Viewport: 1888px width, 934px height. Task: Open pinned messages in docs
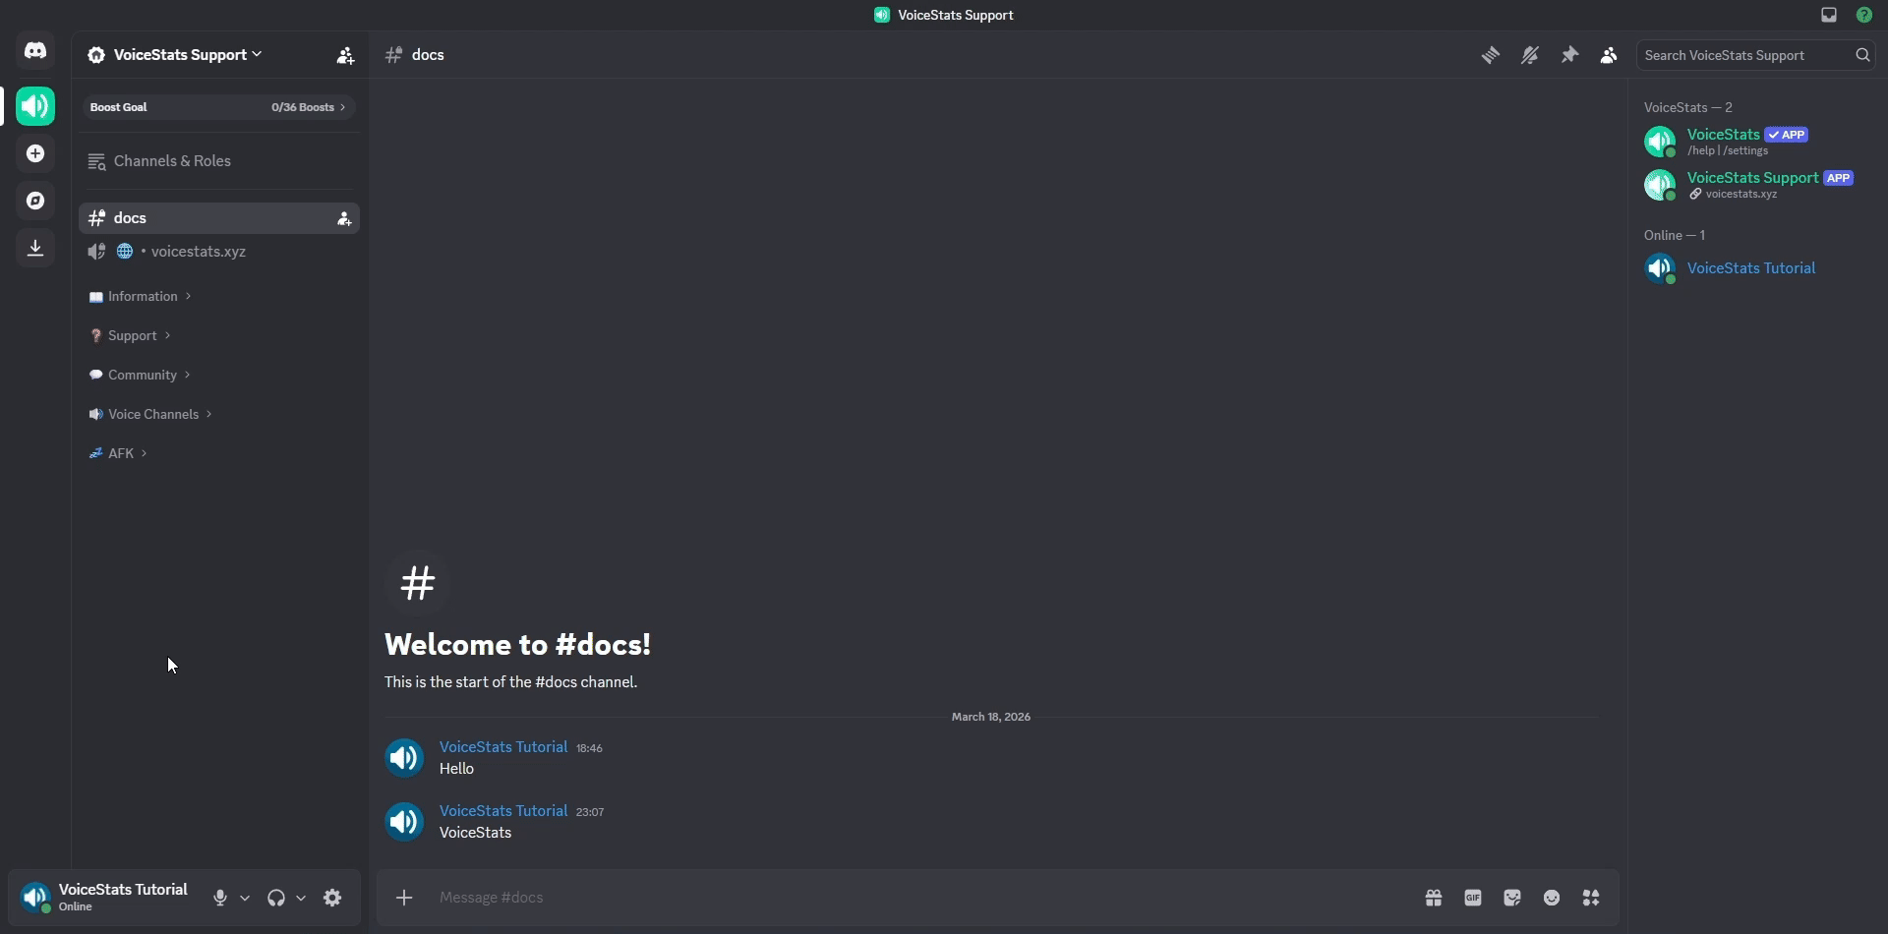(x=1569, y=56)
